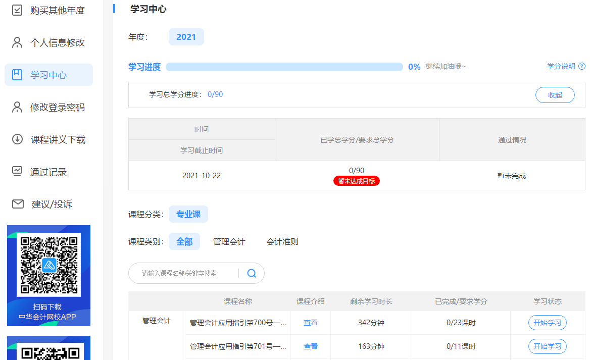Click the envelope icon beside 建议/投诉

tap(18, 204)
